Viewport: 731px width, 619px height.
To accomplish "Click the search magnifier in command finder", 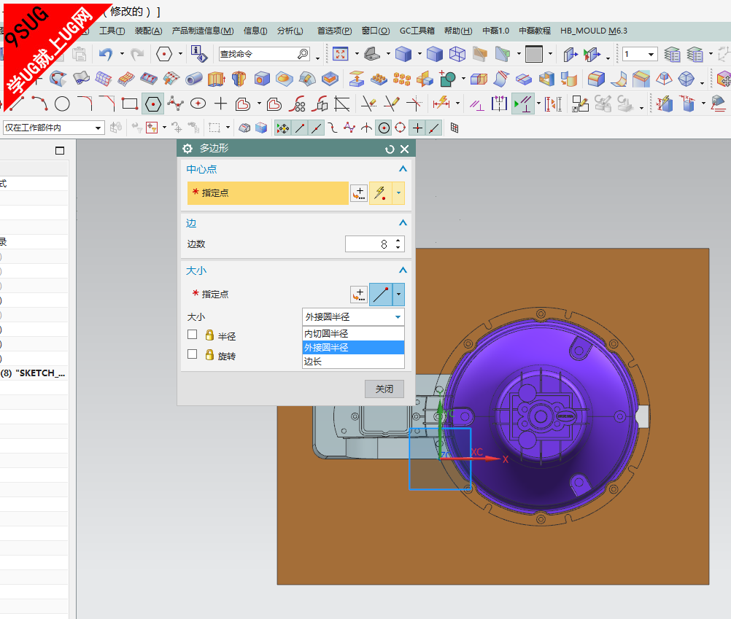I will click(x=303, y=54).
